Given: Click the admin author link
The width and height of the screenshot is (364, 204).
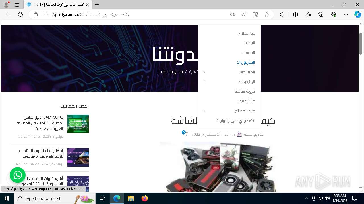Looking at the screenshot, I should point(229,134).
